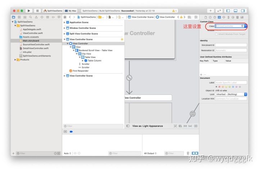Open the debug navigator tab
The height and width of the screenshot is (170, 259).
pos(47,17)
